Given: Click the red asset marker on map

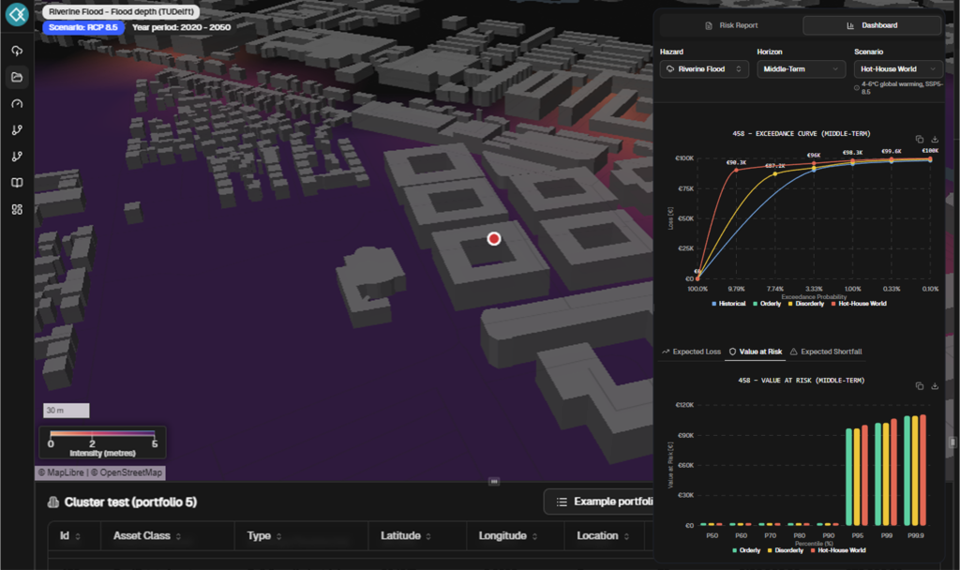Looking at the screenshot, I should pos(494,238).
